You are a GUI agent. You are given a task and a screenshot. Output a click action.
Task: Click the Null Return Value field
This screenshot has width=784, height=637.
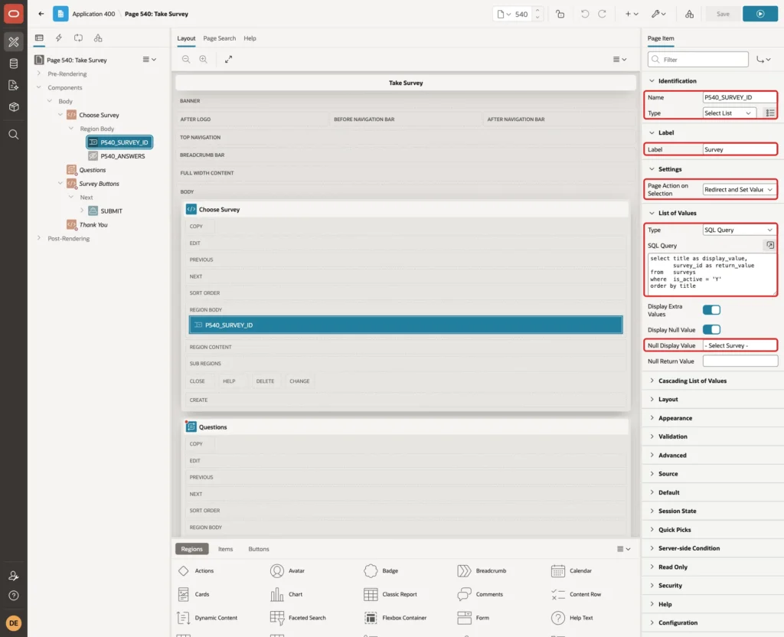tap(740, 361)
